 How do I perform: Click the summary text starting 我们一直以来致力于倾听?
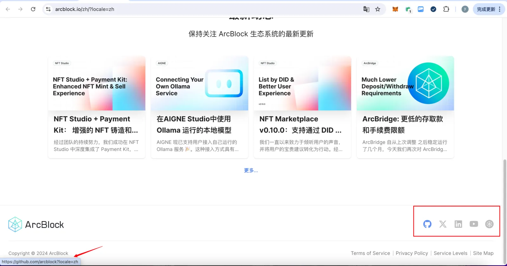(301, 146)
